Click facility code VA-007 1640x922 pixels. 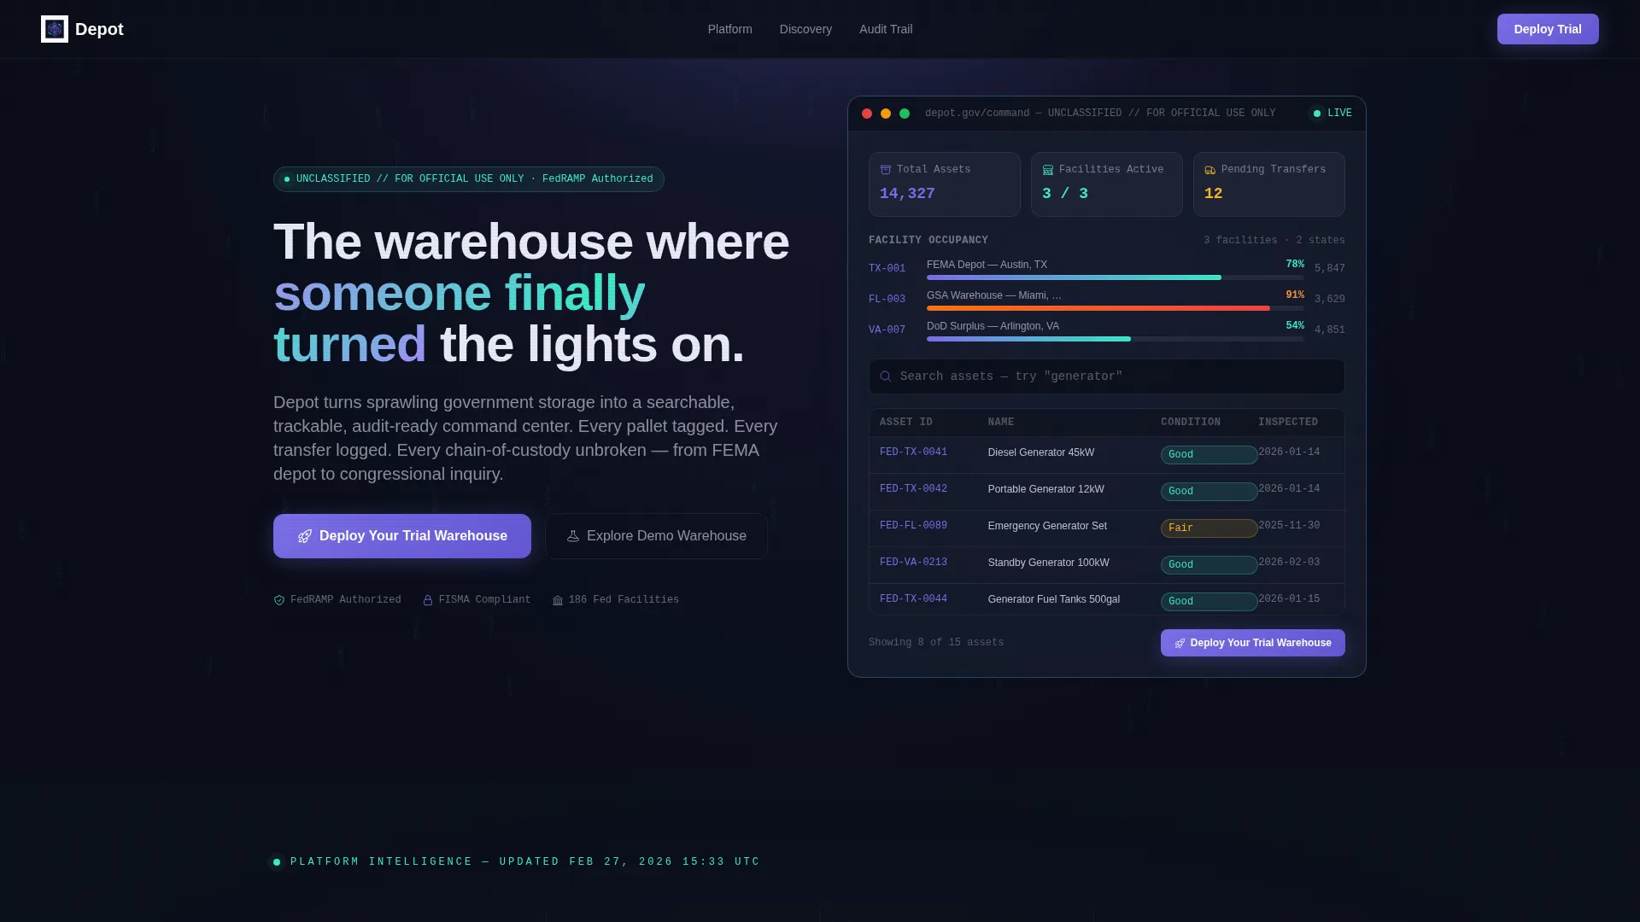887,330
